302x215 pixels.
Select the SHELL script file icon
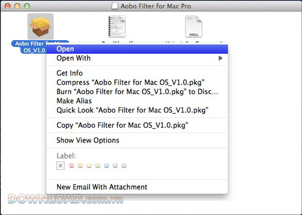pyautogui.click(x=194, y=26)
